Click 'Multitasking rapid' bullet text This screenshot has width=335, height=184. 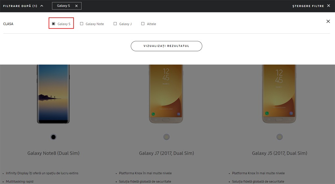(x=20, y=181)
